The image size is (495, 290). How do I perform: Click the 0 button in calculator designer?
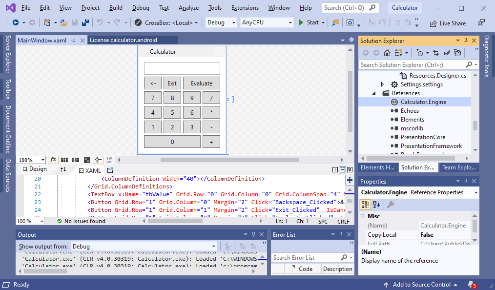pos(172,142)
